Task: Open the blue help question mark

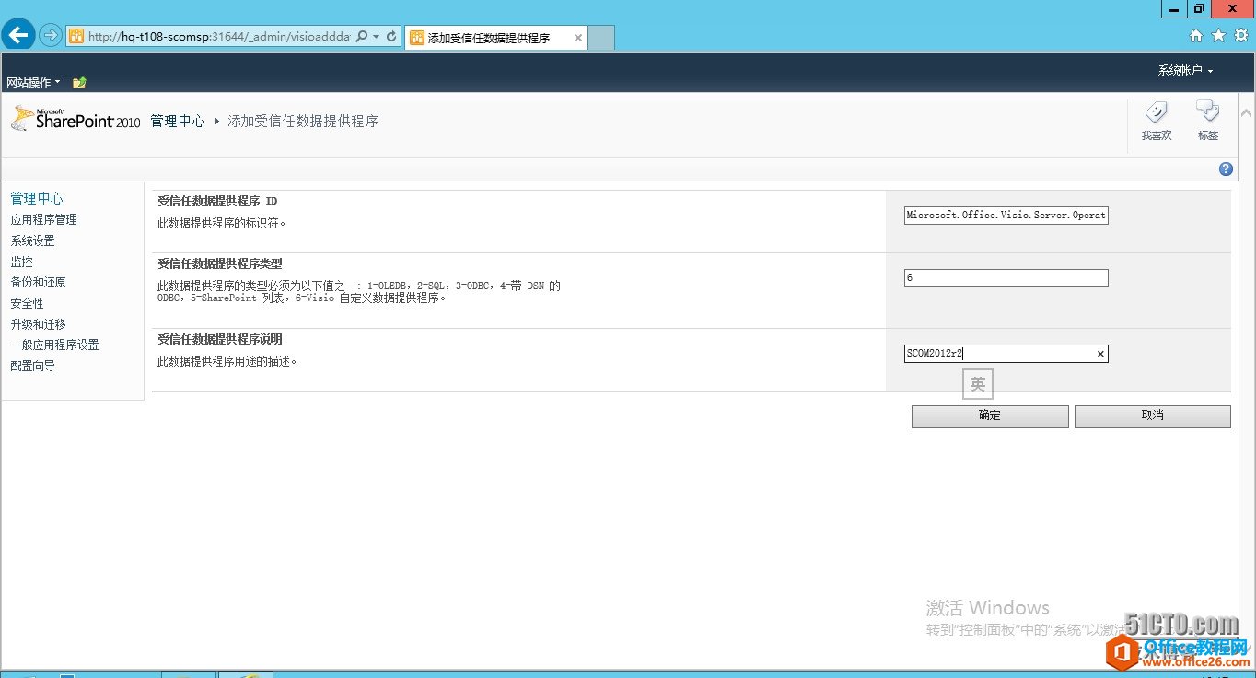Action: tap(1226, 169)
